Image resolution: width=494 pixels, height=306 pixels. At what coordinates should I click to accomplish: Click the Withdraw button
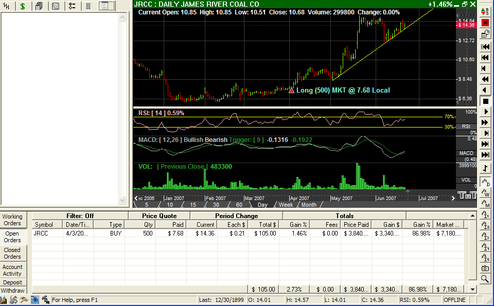[12, 291]
